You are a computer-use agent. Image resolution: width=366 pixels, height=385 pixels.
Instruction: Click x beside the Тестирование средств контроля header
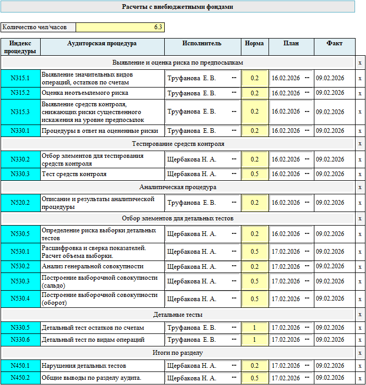pos(360,144)
